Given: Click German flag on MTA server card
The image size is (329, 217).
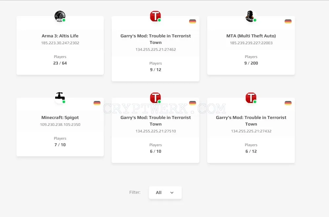Looking at the screenshot, I should click(288, 21).
